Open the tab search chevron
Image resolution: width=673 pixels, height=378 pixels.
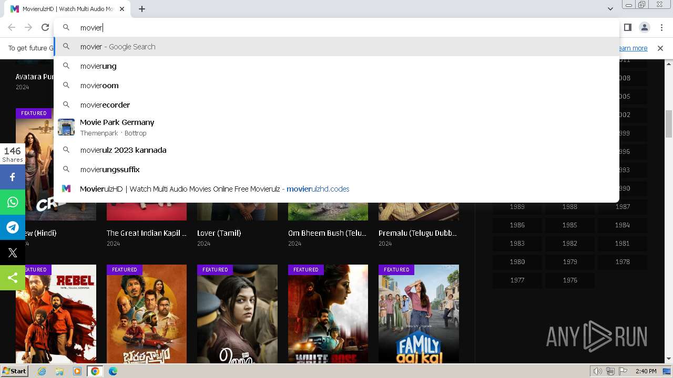tap(610, 9)
